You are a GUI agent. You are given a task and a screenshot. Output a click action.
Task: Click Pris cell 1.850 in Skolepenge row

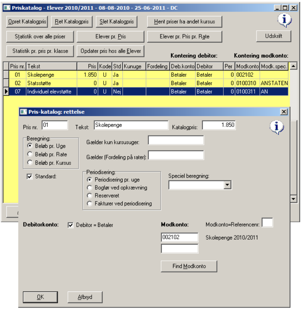[x=88, y=75]
